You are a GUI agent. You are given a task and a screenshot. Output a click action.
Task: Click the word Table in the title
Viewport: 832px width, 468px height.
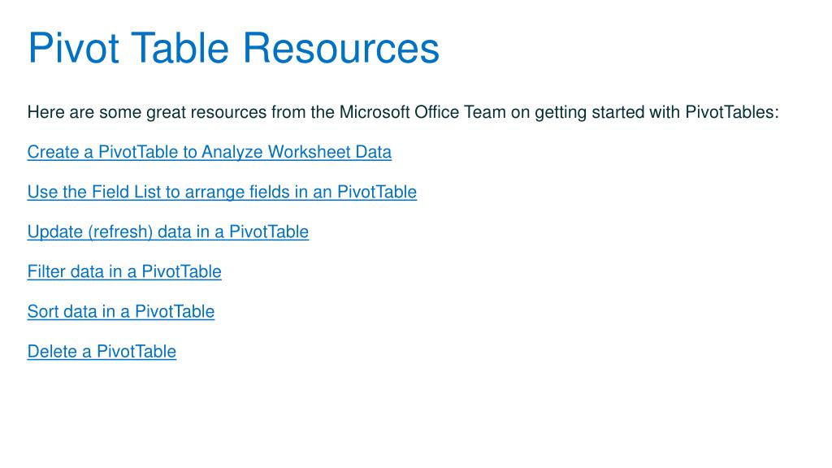tap(180, 48)
